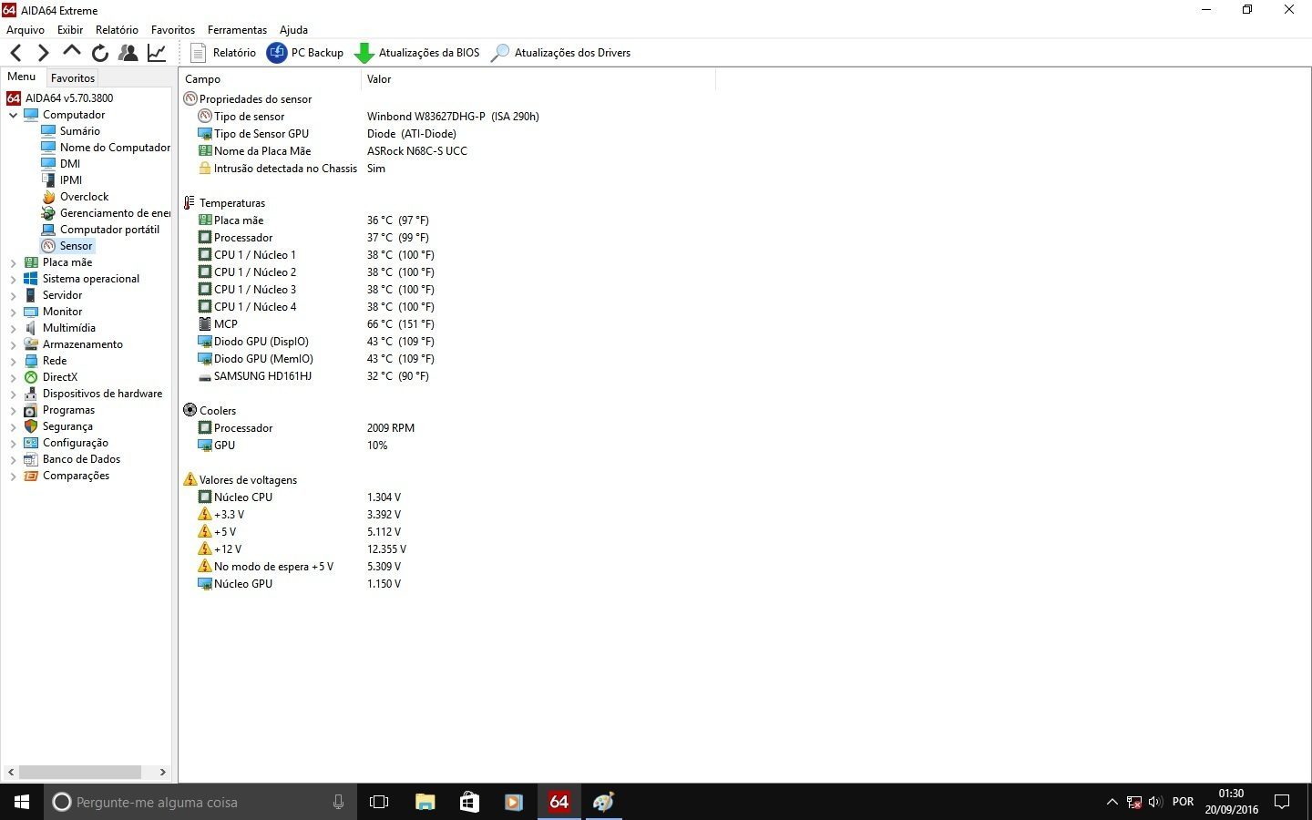Open File Explorer from the taskbar

[425, 802]
